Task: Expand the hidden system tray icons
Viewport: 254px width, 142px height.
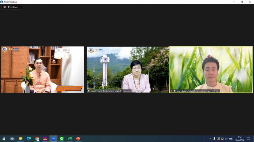Action: [210, 139]
